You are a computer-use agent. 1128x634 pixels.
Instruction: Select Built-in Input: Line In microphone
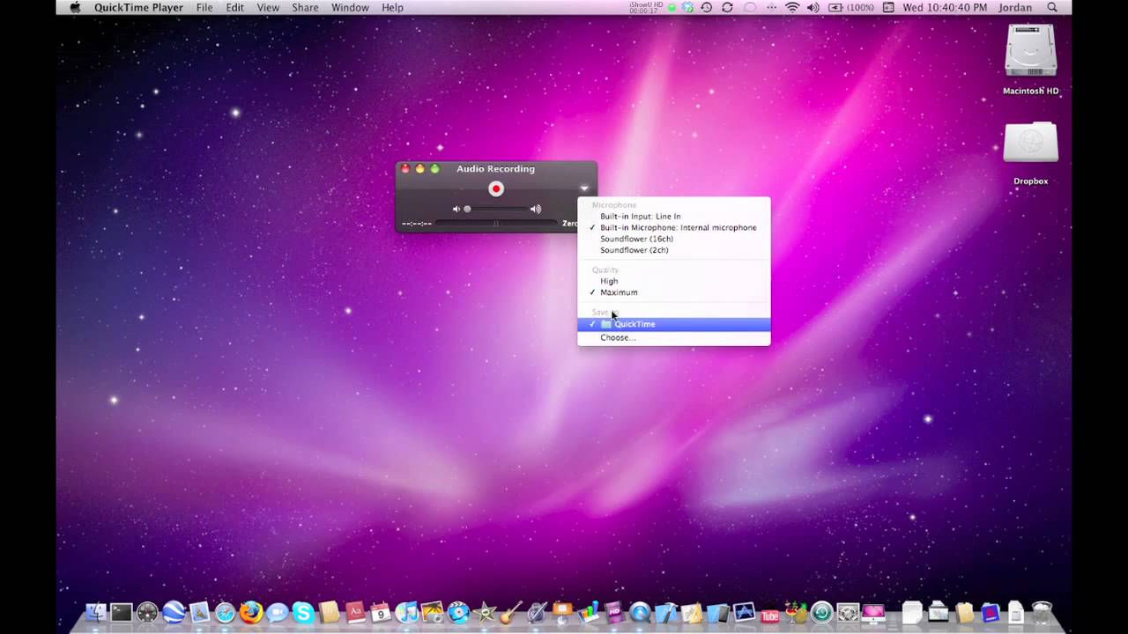[x=640, y=217]
